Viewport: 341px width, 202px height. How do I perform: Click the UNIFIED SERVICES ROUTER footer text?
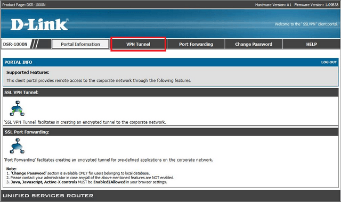(48, 196)
